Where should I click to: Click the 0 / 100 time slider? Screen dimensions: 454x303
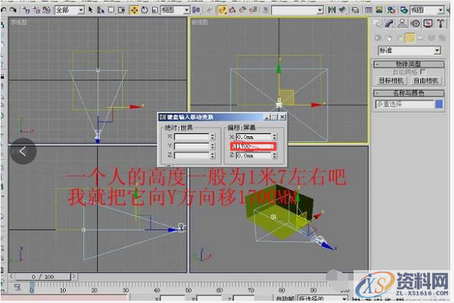click(43, 277)
